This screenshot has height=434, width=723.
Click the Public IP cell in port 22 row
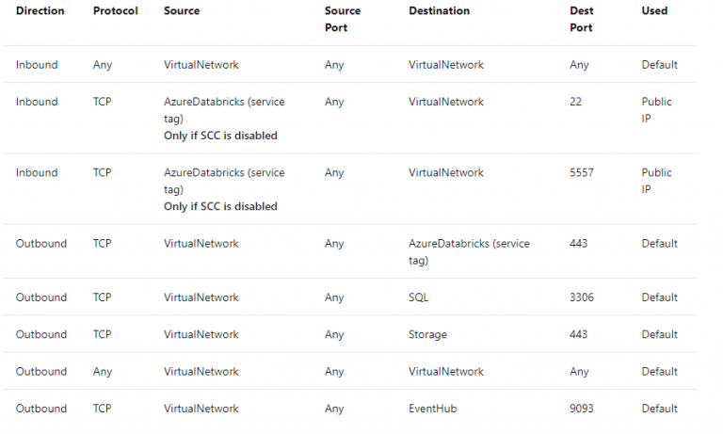(x=656, y=110)
